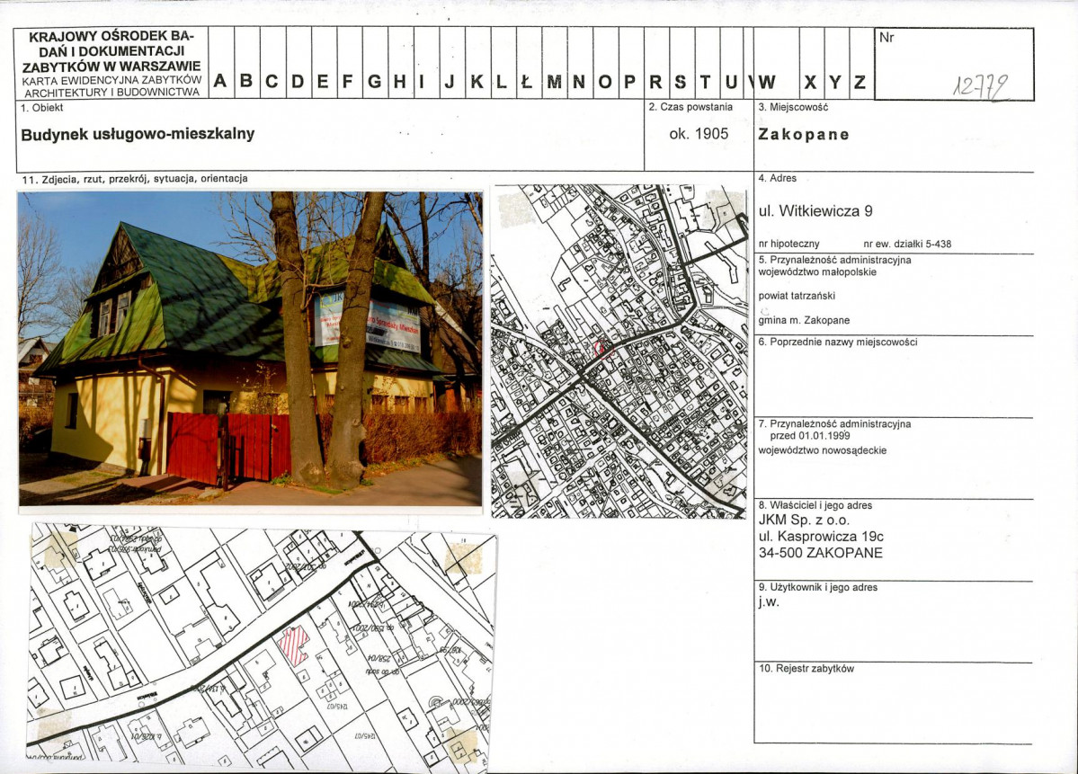
Task: Select the letter Ł index box
Action: click(528, 83)
